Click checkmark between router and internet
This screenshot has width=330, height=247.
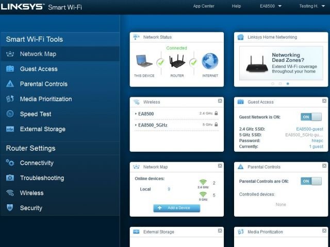coord(193,62)
